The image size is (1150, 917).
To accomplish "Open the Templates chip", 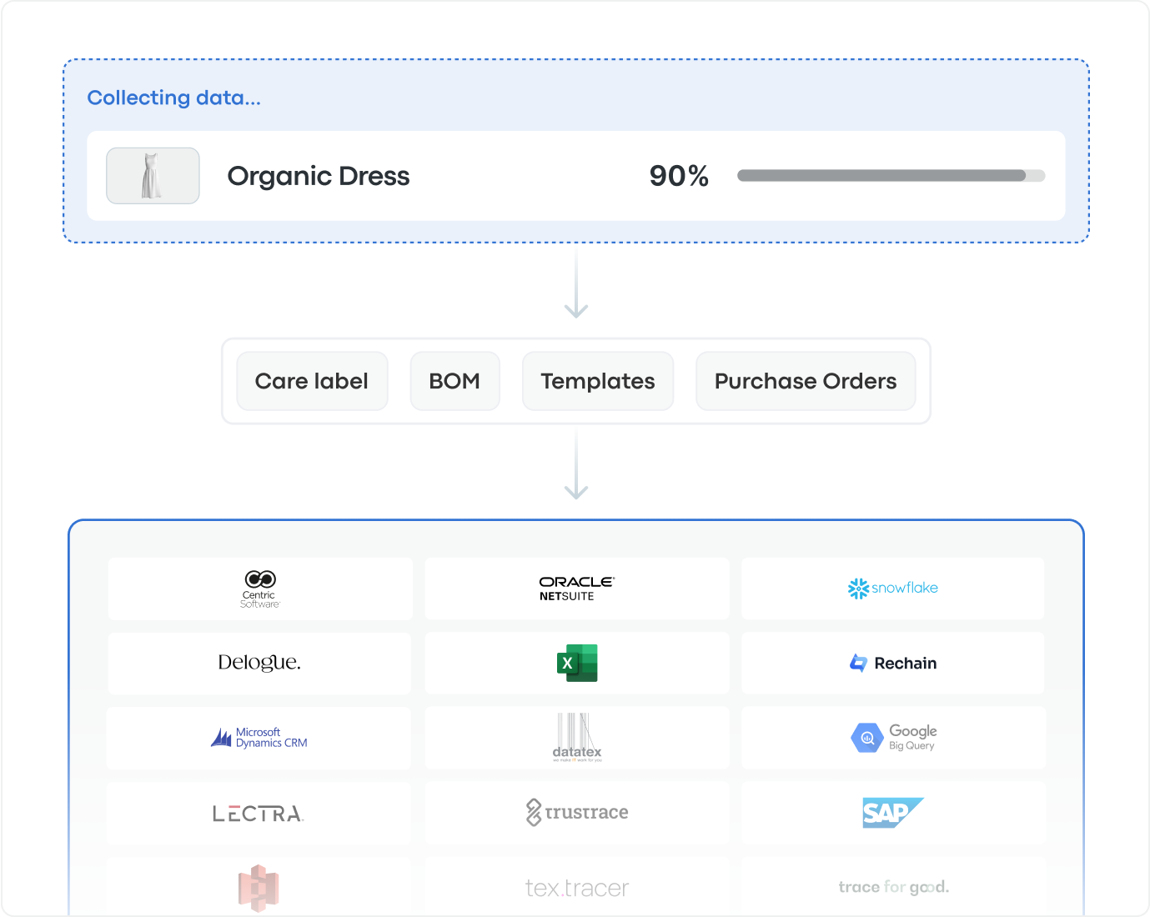I will pyautogui.click(x=598, y=381).
